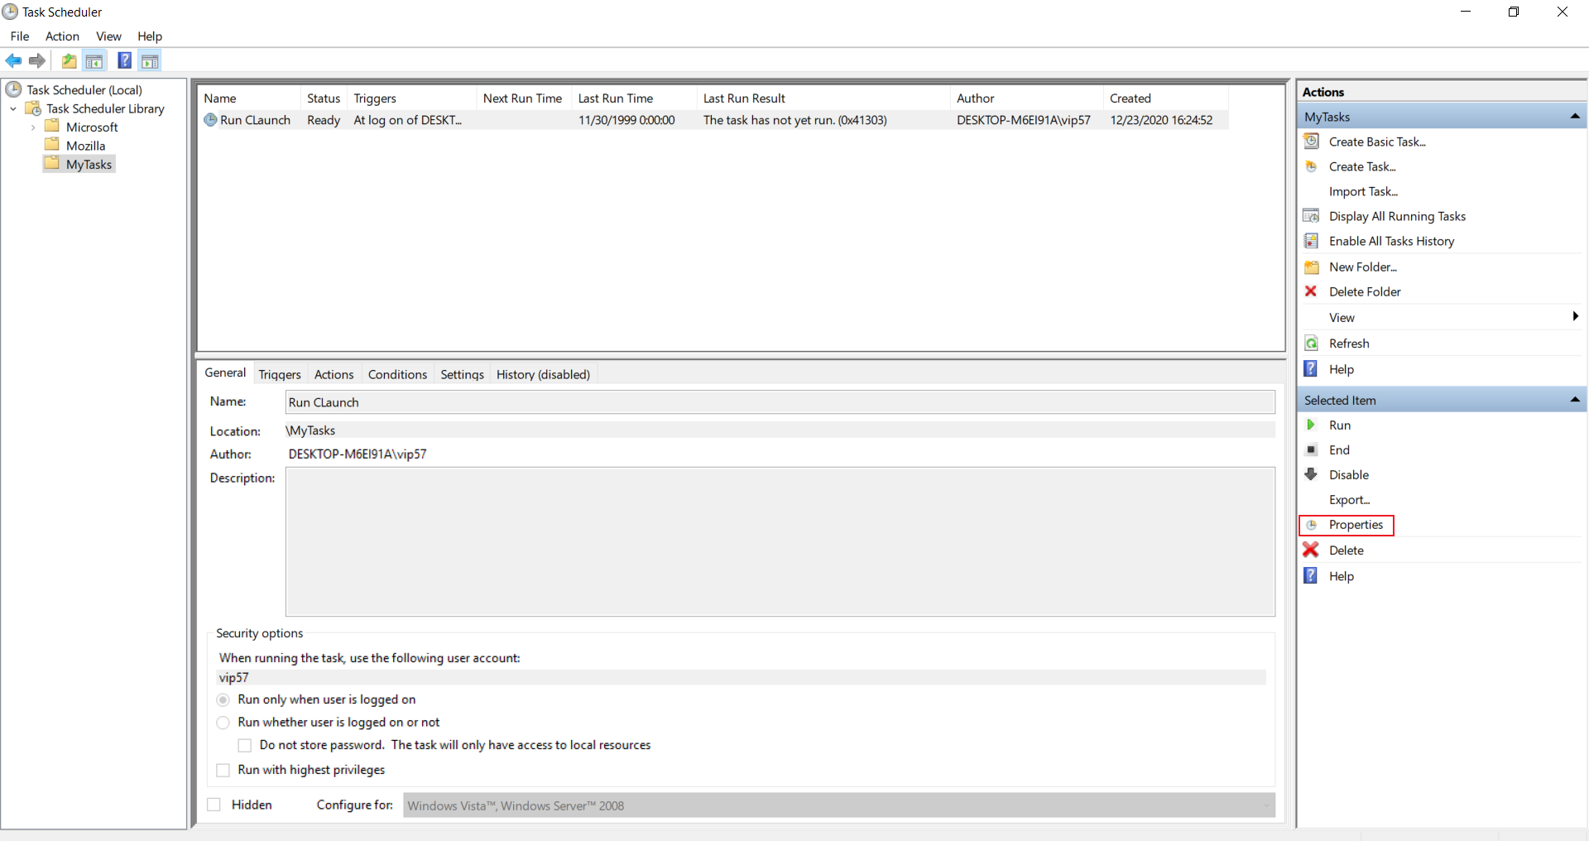This screenshot has width=1589, height=841.
Task: Click the Enable All Tasks History icon
Action: point(1313,241)
